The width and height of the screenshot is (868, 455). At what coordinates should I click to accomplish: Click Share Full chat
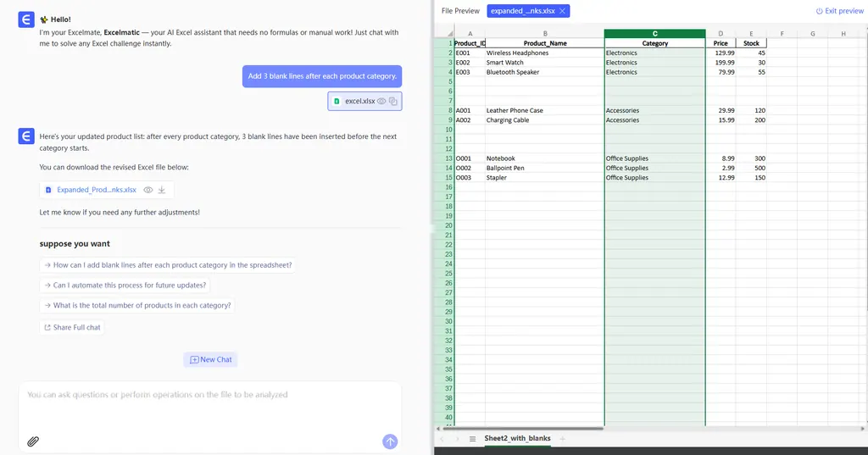[x=72, y=327]
